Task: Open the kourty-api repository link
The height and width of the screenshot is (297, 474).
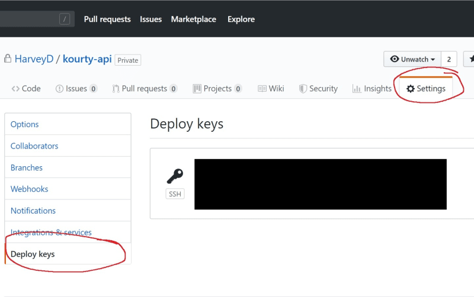Action: (87, 59)
